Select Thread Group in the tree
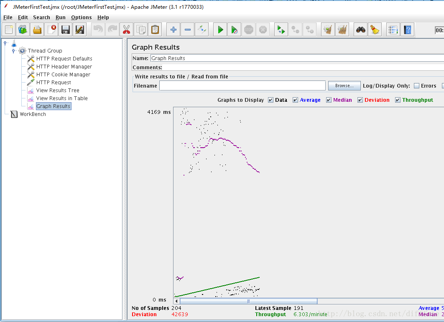 click(x=45, y=51)
